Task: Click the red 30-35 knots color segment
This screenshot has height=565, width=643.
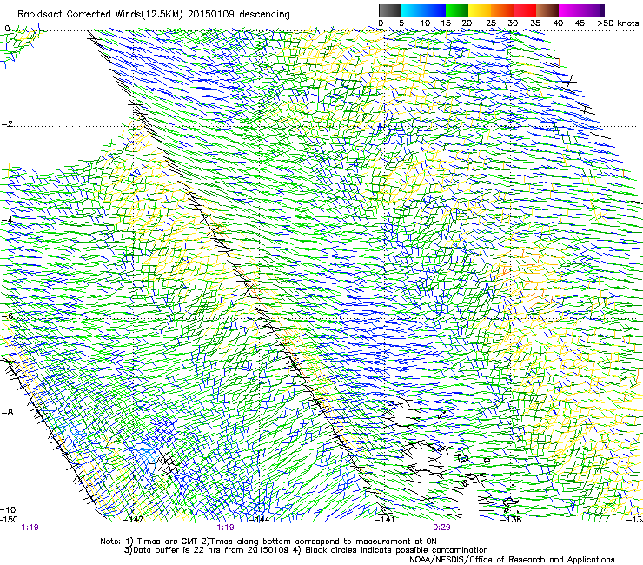Action: 525,10
